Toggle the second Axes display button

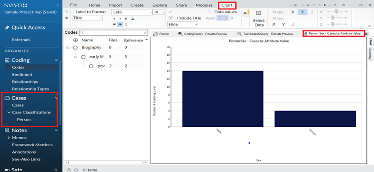tap(226, 18)
